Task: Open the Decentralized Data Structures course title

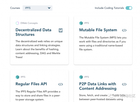Action: coord(33,32)
